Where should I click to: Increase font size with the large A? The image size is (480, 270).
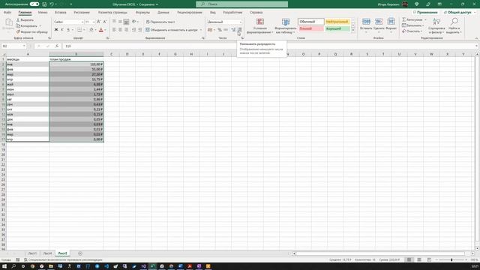(98, 22)
